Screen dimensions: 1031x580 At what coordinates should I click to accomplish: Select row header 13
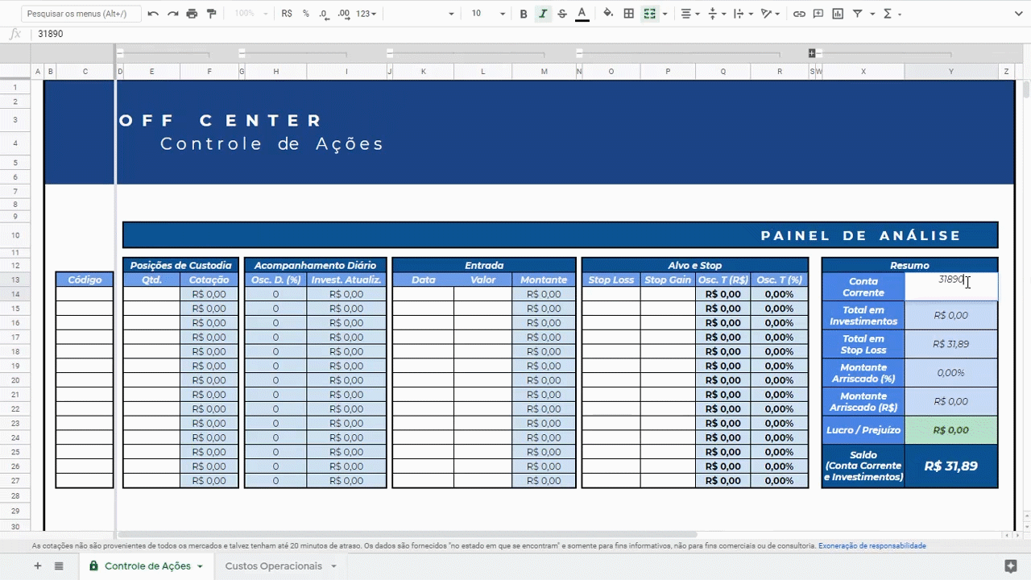click(x=15, y=280)
